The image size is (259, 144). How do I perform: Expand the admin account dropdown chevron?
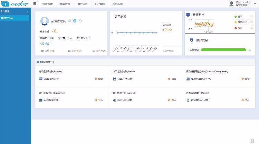tap(255, 3)
